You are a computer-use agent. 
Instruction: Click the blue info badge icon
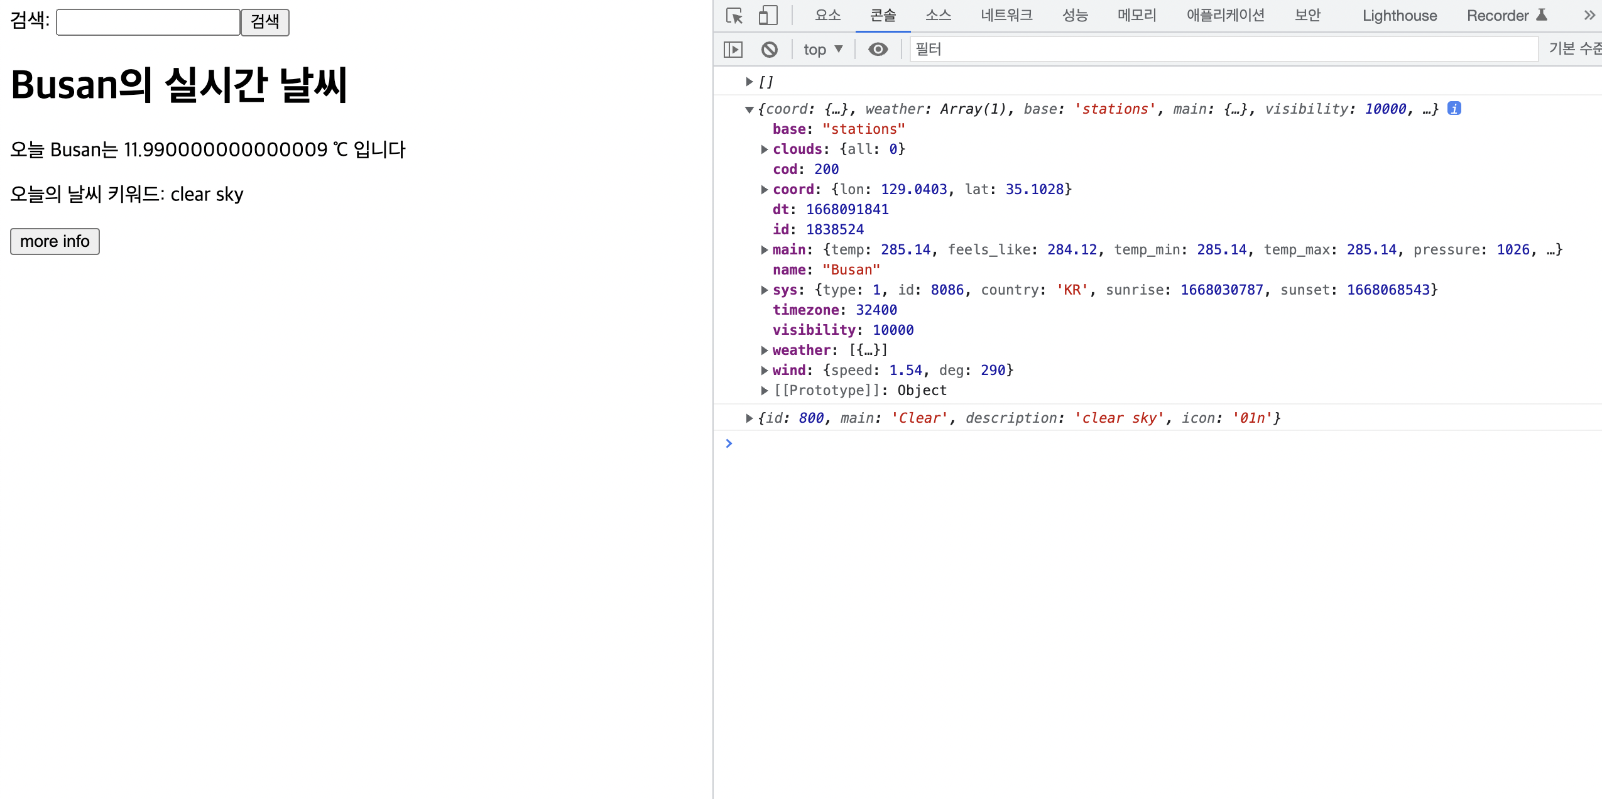1454,109
